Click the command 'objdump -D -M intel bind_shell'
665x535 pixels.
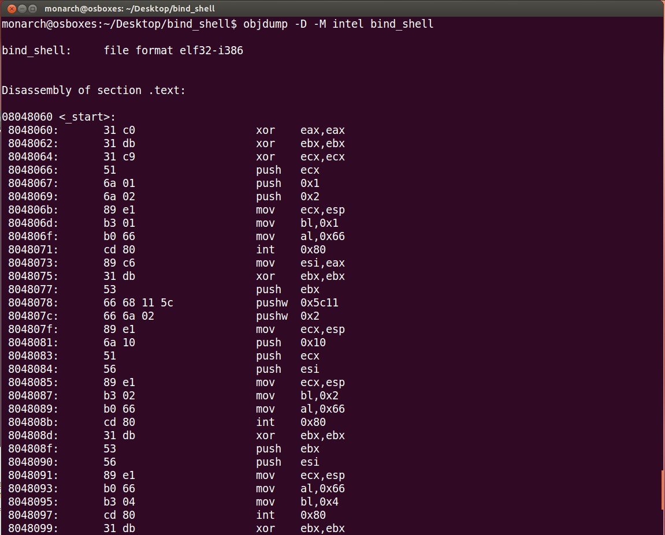pos(338,24)
